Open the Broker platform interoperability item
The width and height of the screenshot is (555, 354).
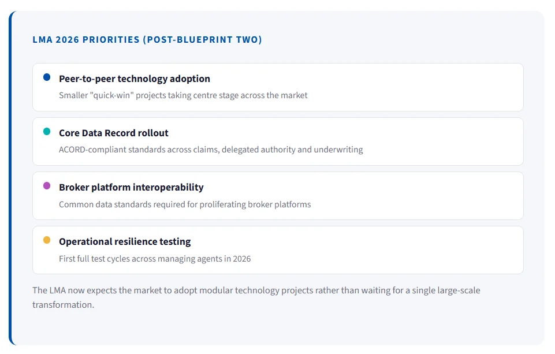[x=131, y=187]
